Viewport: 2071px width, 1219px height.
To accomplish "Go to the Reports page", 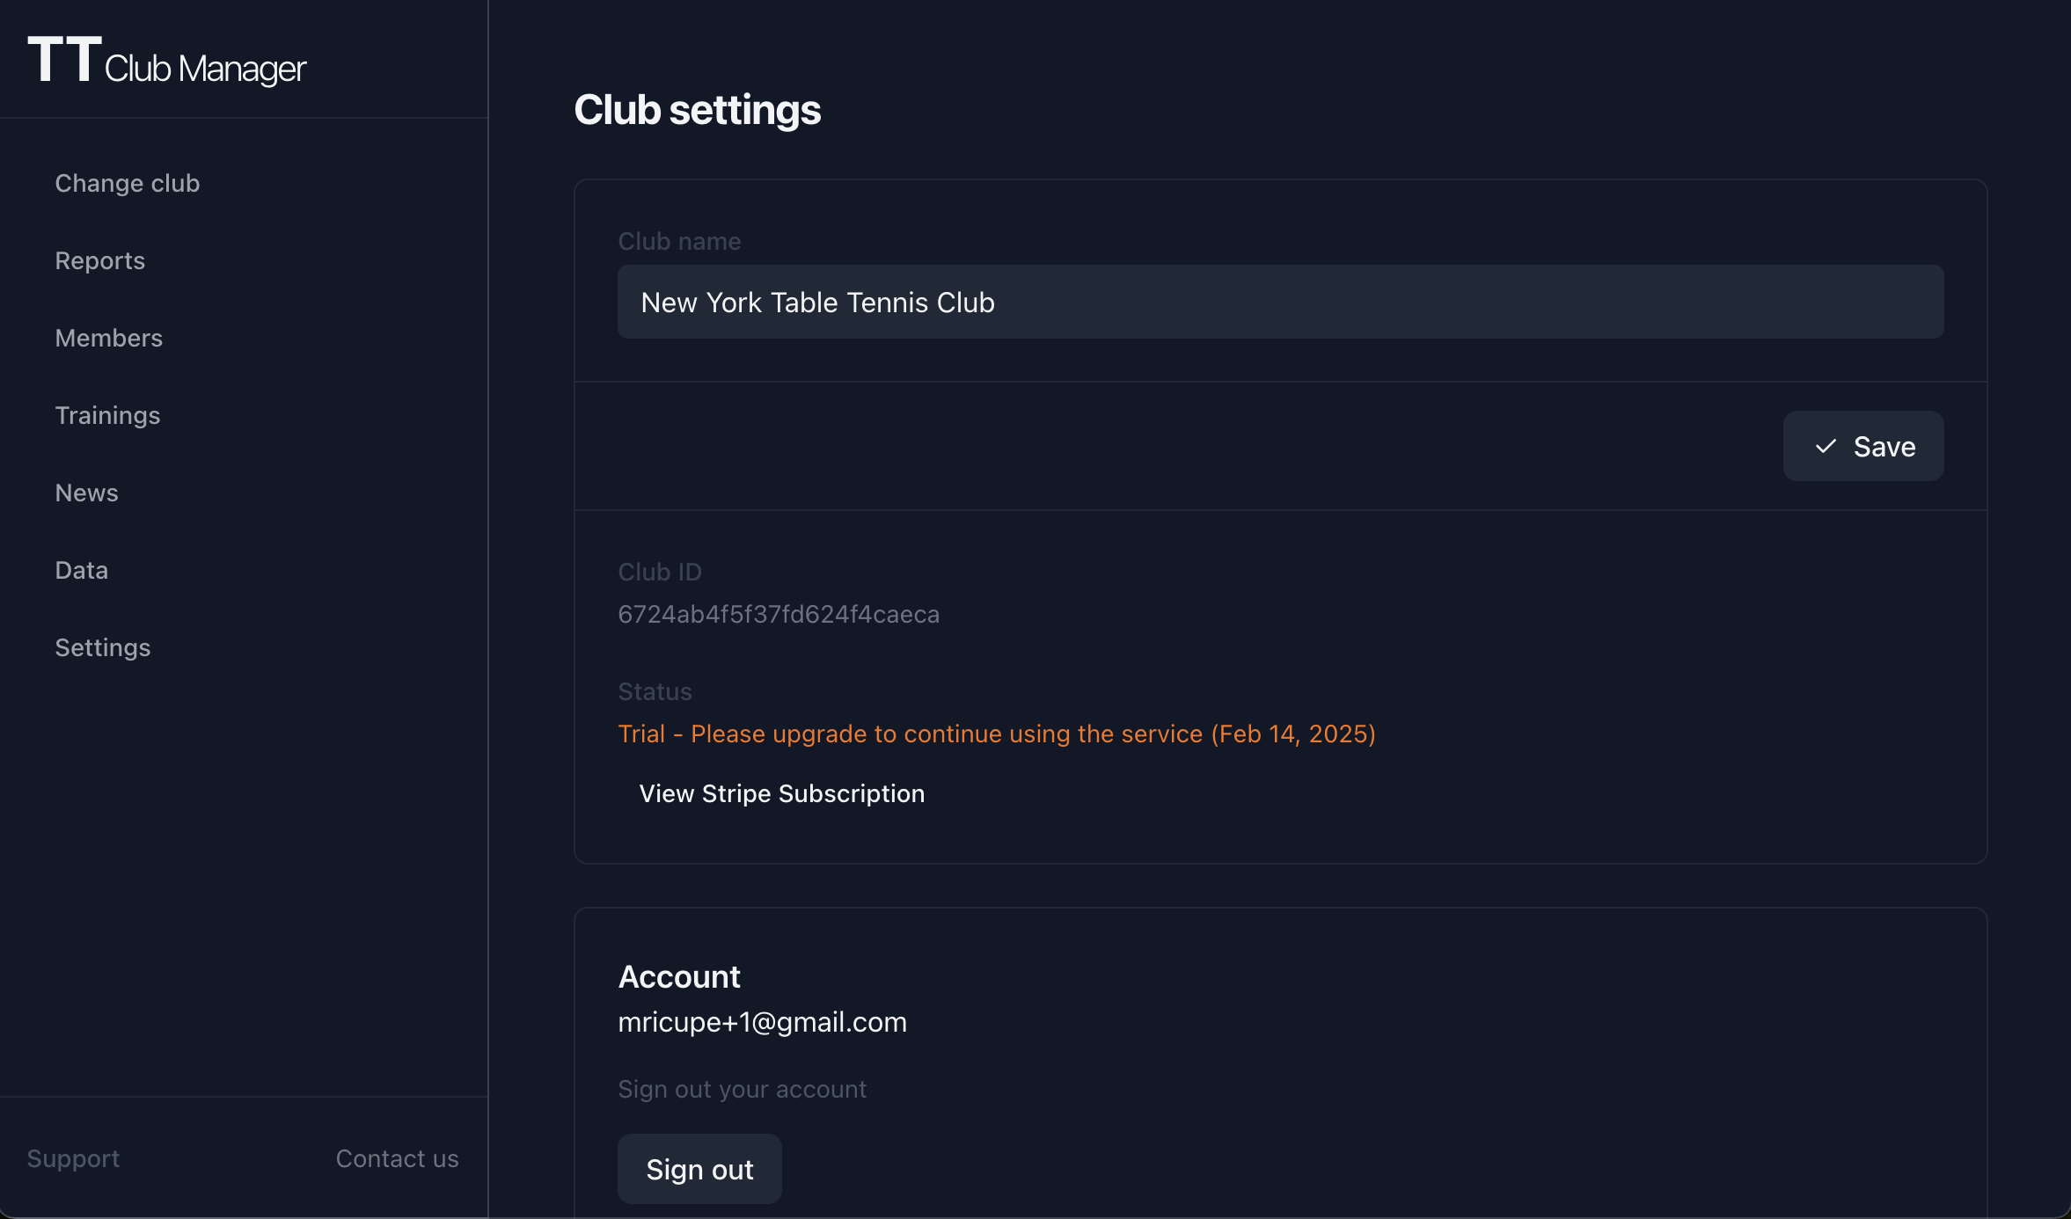I will (x=100, y=260).
